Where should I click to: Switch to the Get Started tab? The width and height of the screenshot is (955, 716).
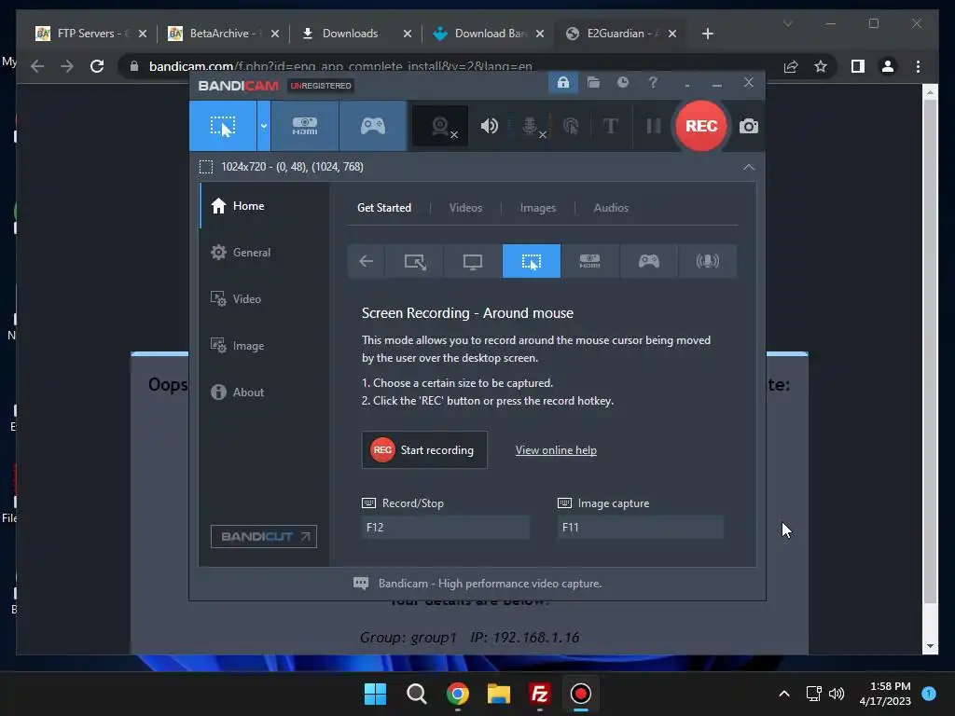(x=383, y=208)
